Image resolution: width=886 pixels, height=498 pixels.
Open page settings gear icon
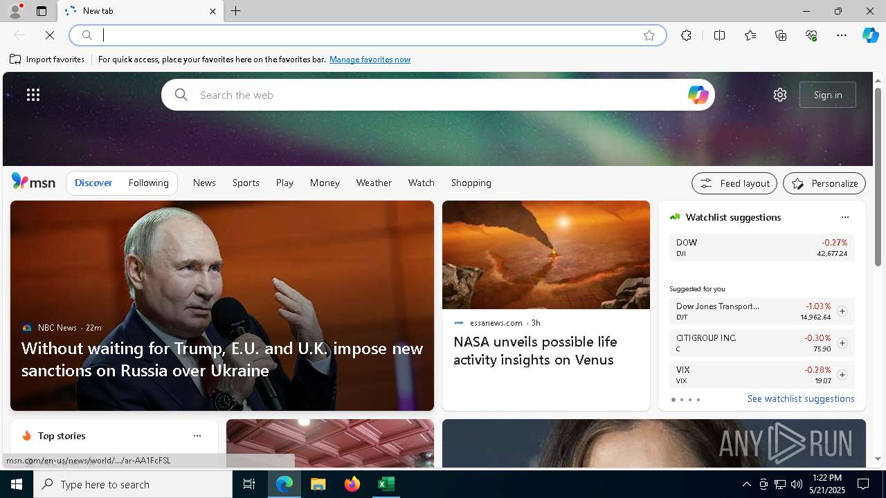click(780, 95)
